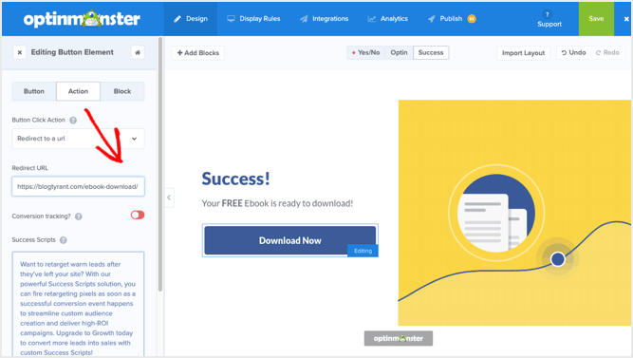Switch to the Button tab
Viewport: 633px width, 358px height.
34,91
